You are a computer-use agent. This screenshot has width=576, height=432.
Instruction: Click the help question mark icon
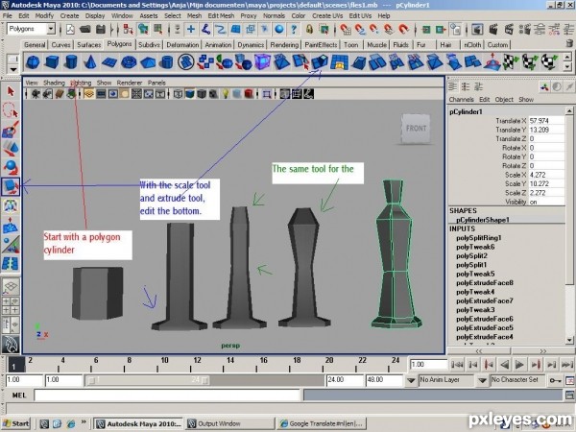point(294,29)
